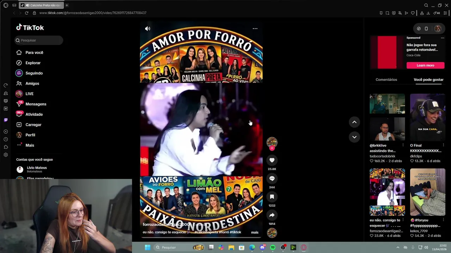Open the Amigos page
Viewport: 451px width, 253px height.
(x=27, y=83)
